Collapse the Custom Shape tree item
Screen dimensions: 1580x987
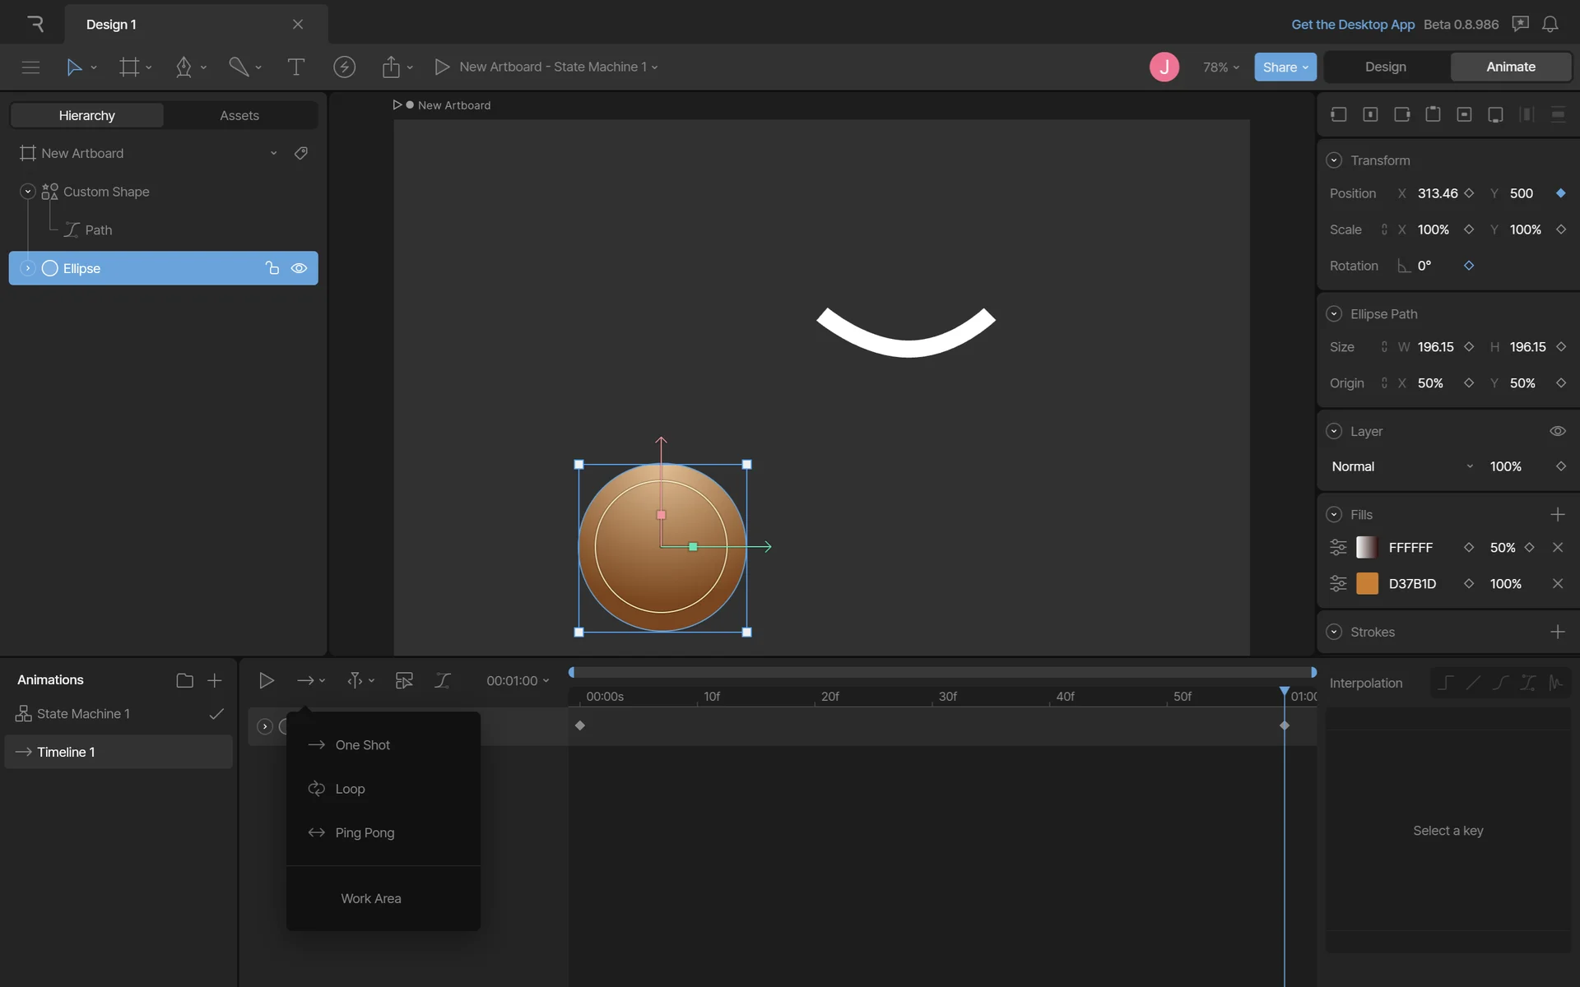coord(27,192)
